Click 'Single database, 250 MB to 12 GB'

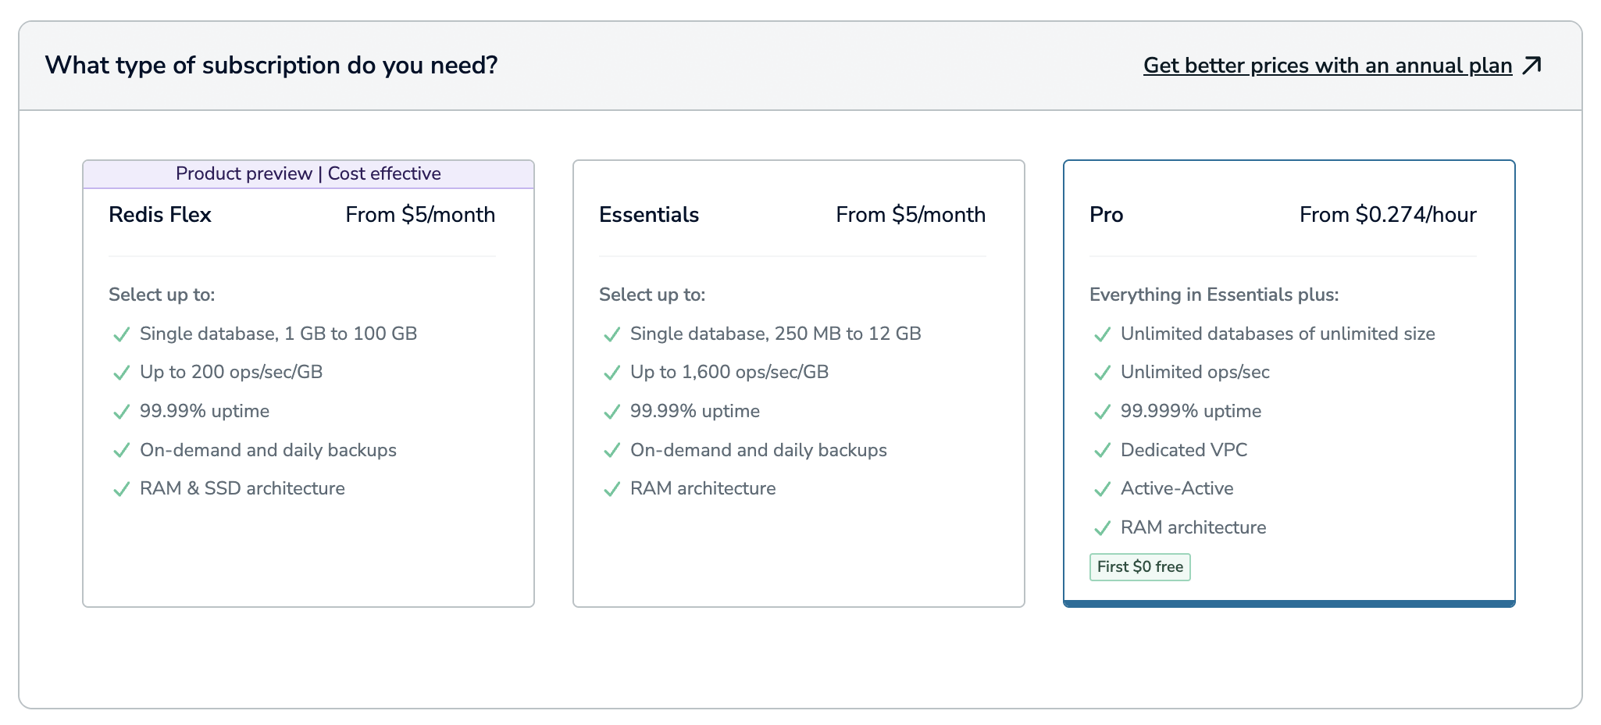(x=776, y=334)
